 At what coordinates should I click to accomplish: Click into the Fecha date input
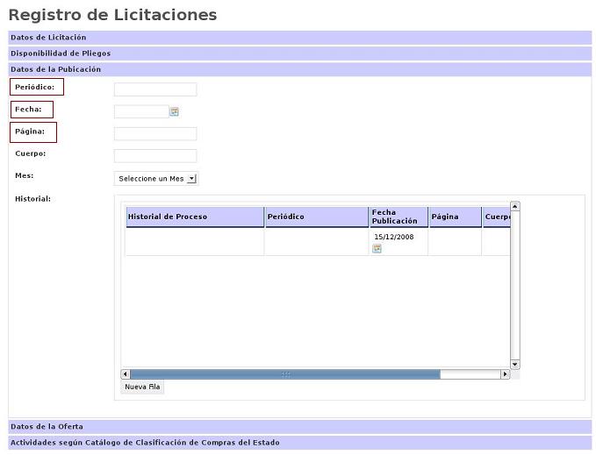tap(140, 111)
